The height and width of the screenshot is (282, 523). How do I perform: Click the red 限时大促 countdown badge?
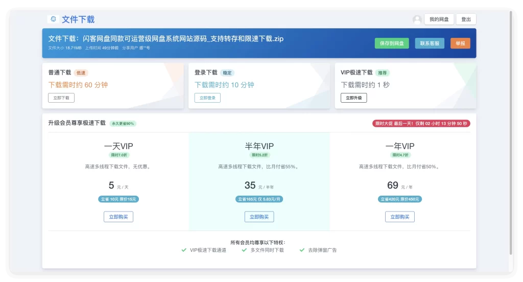click(x=421, y=123)
